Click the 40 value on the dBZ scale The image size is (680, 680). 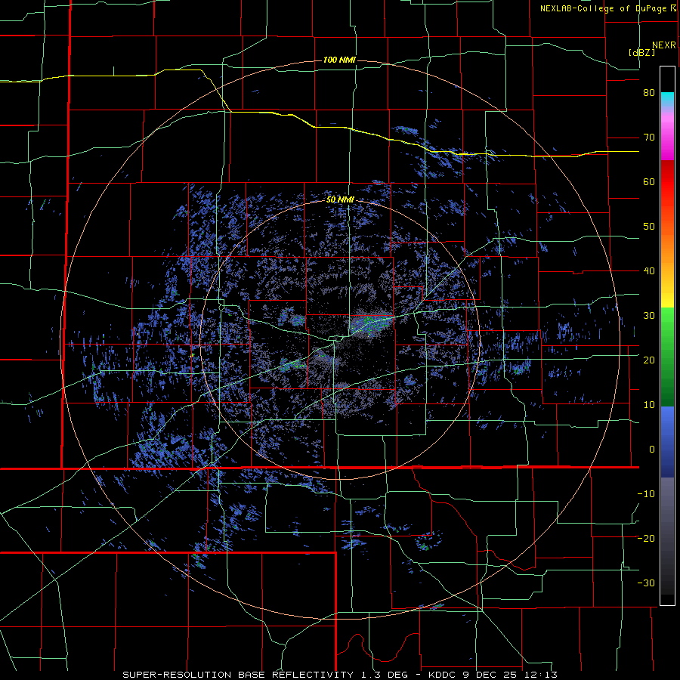click(649, 271)
